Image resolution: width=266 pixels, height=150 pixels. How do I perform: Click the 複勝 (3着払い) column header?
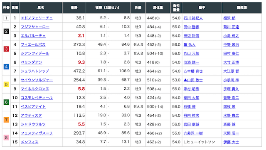click(108, 7)
